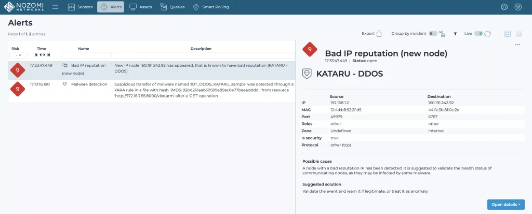Click the Possible cause heading
This screenshot has width=532, height=214.
pyautogui.click(x=317, y=161)
